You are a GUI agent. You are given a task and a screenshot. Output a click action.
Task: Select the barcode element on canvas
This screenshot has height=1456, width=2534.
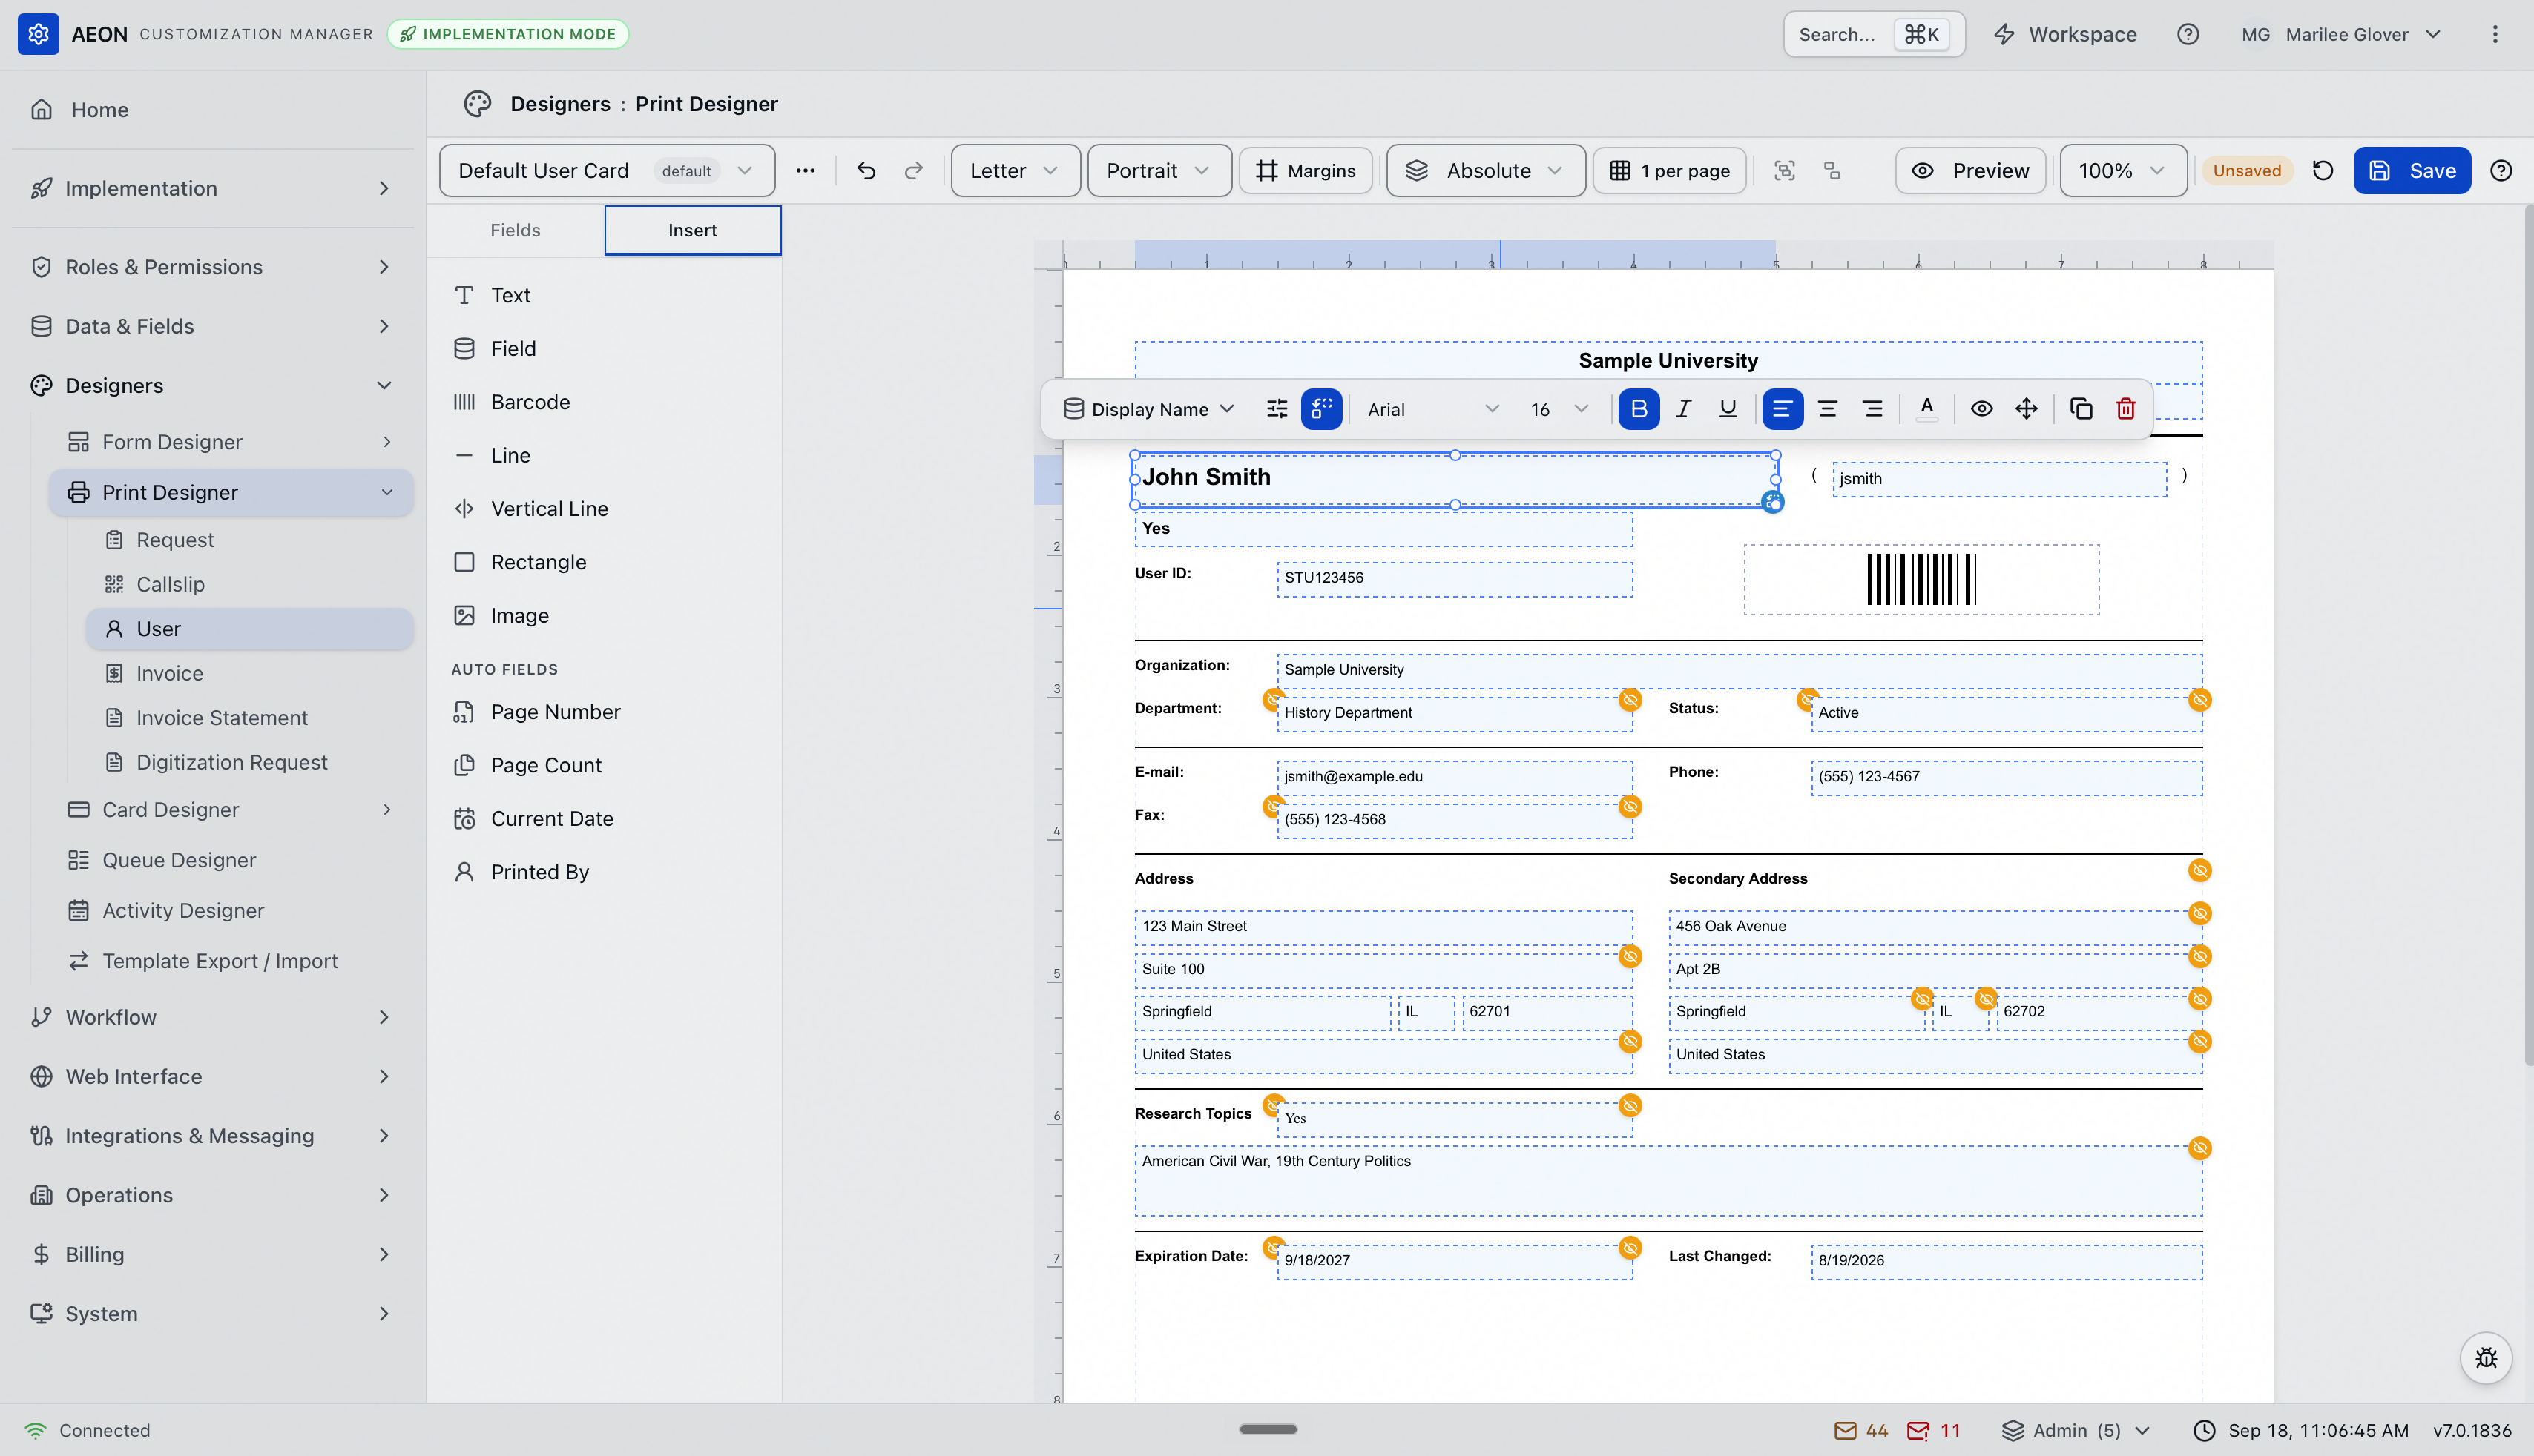pyautogui.click(x=1921, y=580)
